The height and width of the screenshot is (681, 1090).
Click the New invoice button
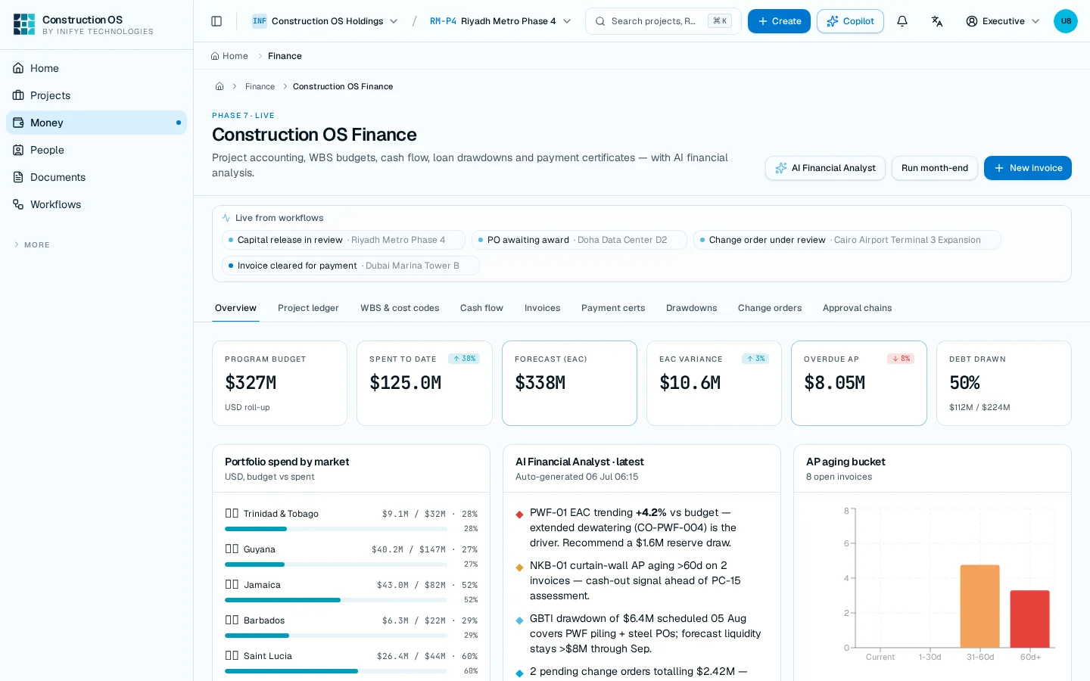1027,168
